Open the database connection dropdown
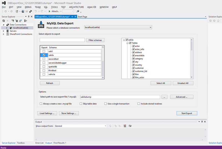This screenshot has width=222, height=149. pyautogui.click(x=150, y=27)
